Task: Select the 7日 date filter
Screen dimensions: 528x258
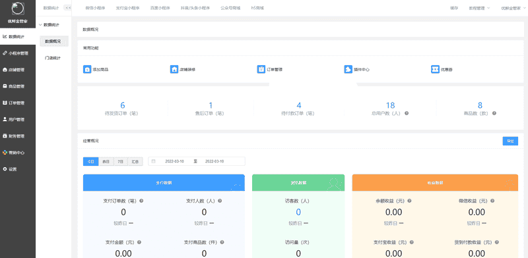Action: pos(121,161)
